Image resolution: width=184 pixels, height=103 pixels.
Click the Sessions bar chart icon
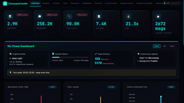pos(10,16)
